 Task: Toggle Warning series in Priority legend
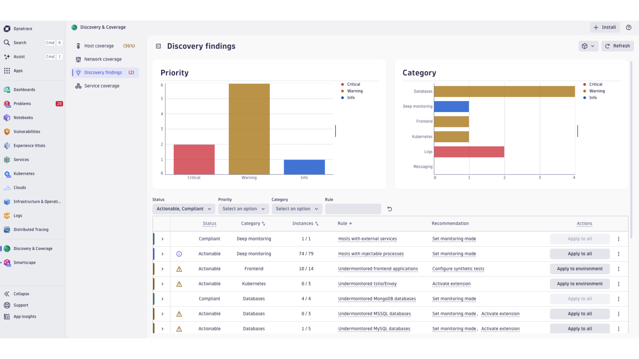[354, 91]
